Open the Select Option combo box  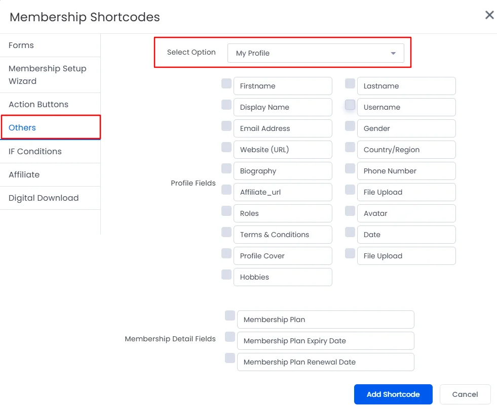pos(316,53)
